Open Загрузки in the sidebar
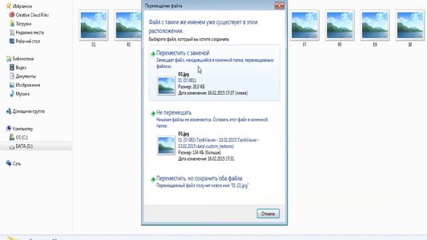Screen dimensions: 427x240 coord(23,24)
